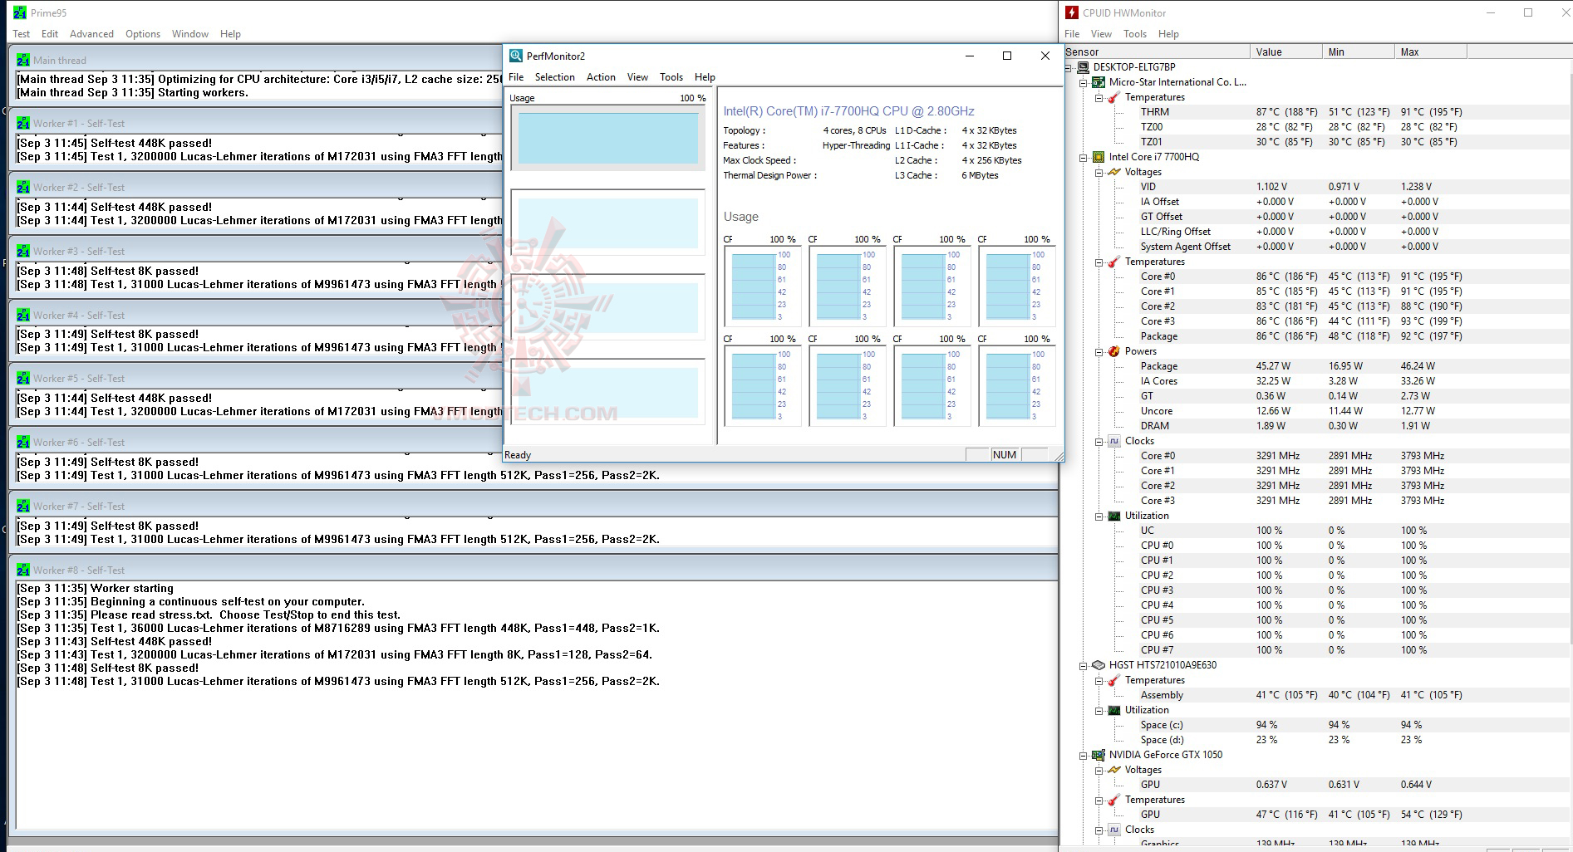1573x852 pixels.
Task: Click the Worker #6 window icon
Action: [x=23, y=442]
